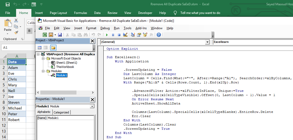Screen dimensions: 293x140
Task: Click the Break pause icon
Action: click(x=113, y=35)
